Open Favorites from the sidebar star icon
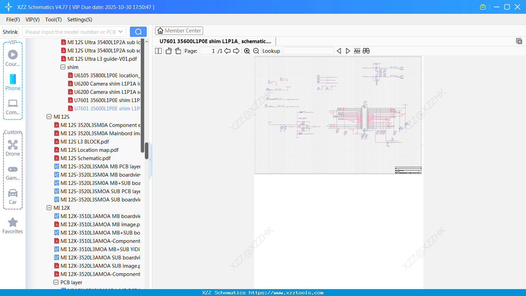 click(x=13, y=225)
